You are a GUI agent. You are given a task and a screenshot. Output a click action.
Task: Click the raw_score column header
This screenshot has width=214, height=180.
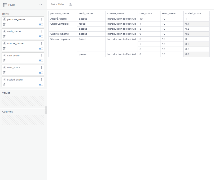[x=146, y=13]
